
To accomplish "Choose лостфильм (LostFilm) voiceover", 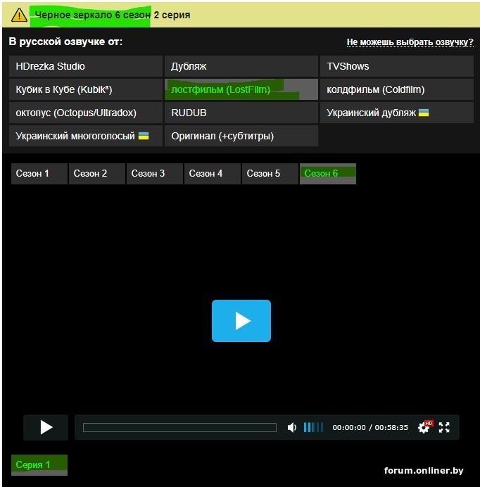I will click(241, 89).
